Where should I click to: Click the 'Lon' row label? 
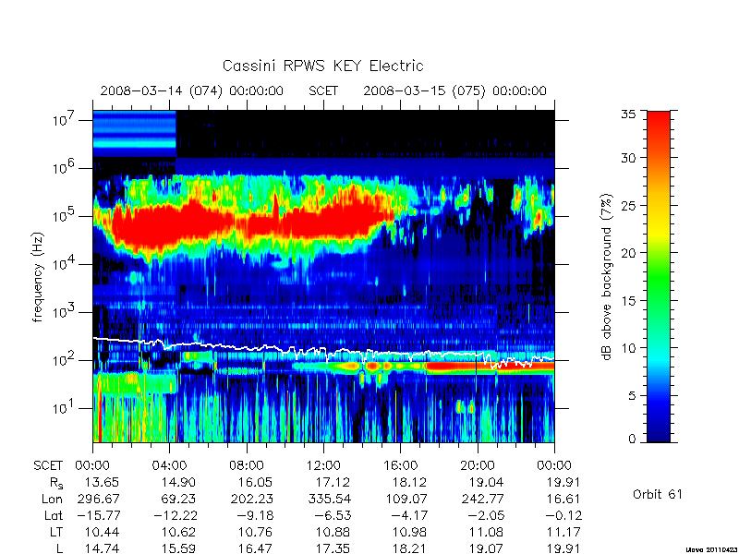(x=53, y=499)
